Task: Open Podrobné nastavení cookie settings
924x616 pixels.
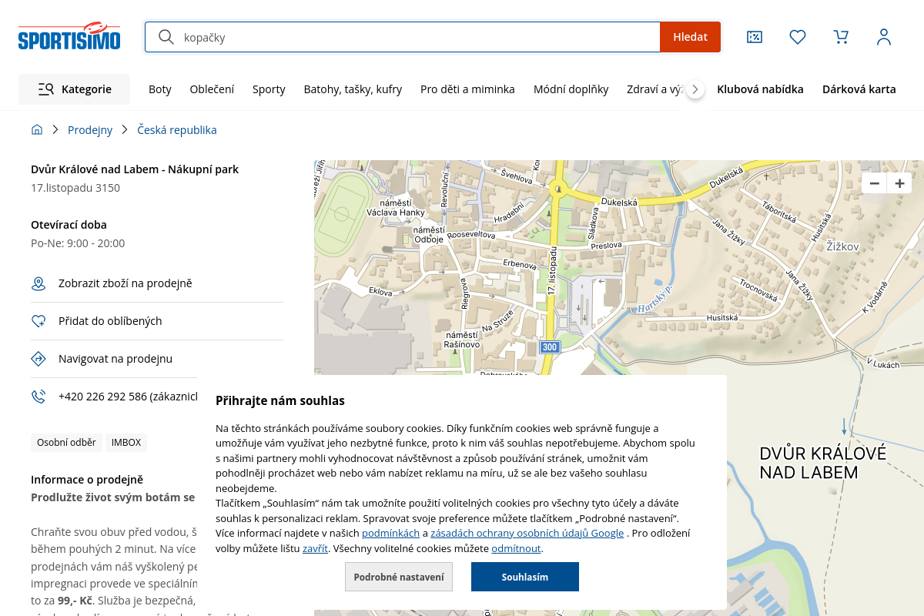Action: (399, 577)
